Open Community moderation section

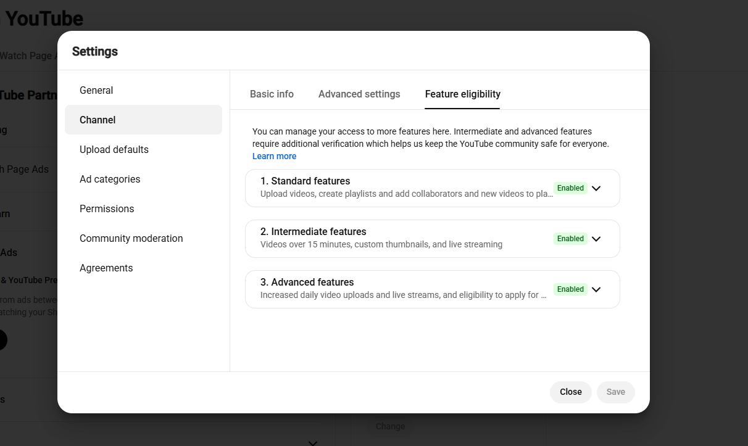click(143, 238)
